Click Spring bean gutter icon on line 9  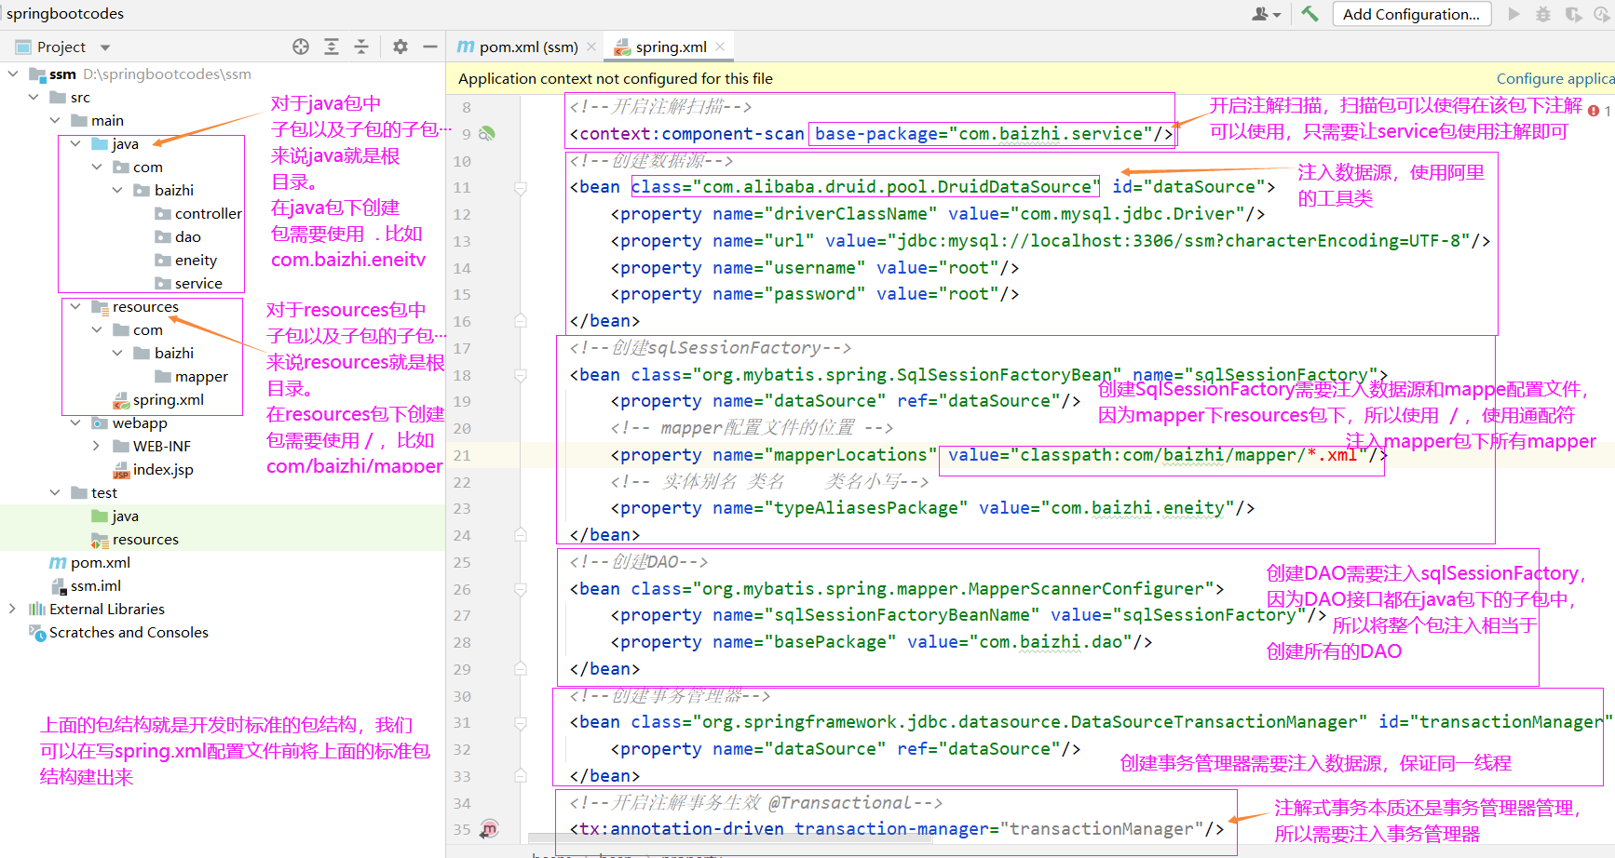[486, 134]
